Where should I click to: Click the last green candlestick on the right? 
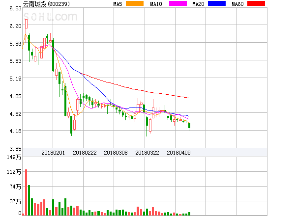[x=189, y=126]
